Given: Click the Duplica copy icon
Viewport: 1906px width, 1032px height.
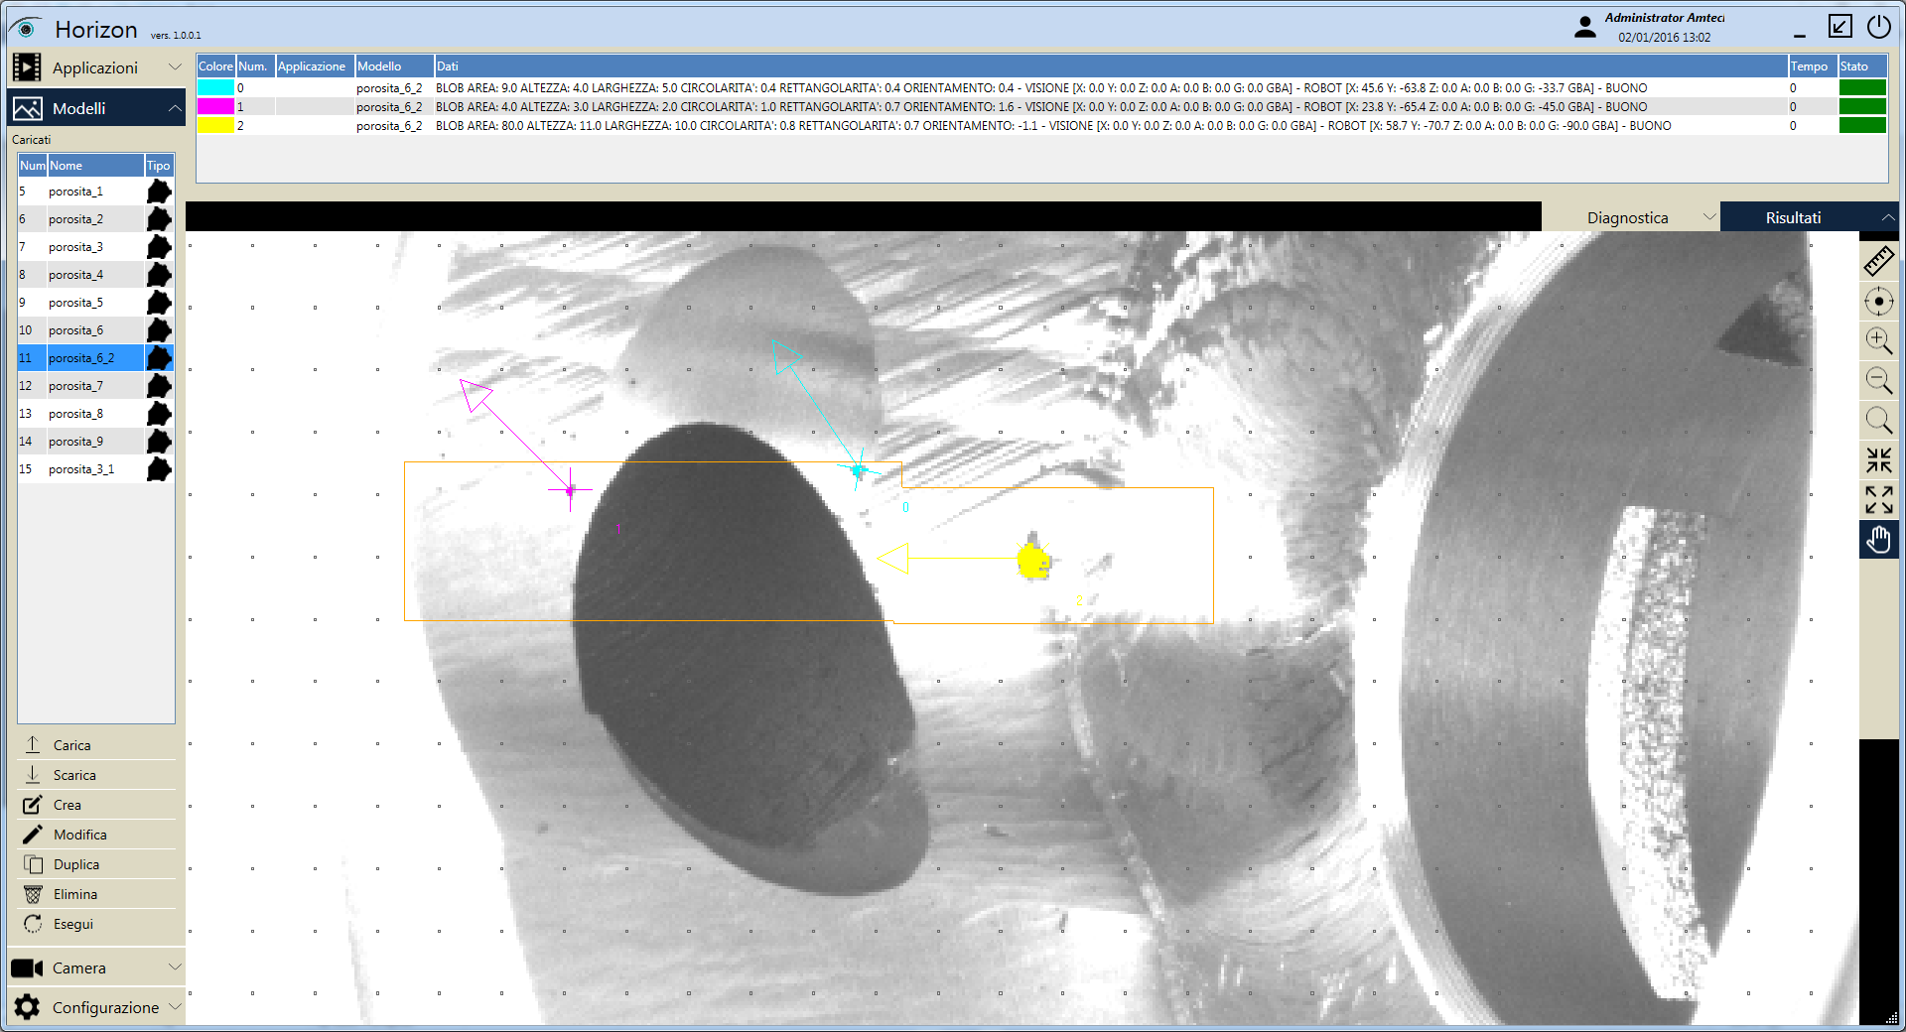Looking at the screenshot, I should click(x=33, y=863).
